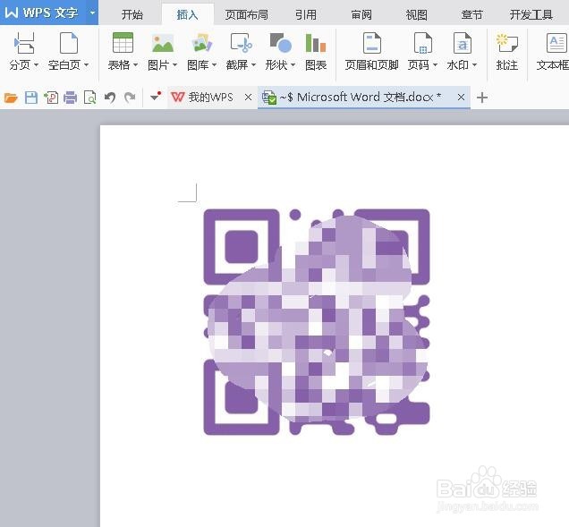The width and height of the screenshot is (569, 527).
Task: Expand the 空白页 dropdown arrow
Action: click(x=87, y=65)
